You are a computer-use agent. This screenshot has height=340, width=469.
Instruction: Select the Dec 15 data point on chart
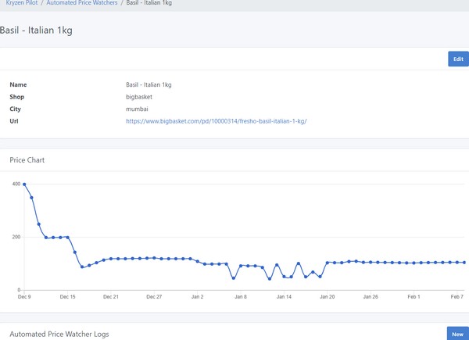[x=68, y=237]
